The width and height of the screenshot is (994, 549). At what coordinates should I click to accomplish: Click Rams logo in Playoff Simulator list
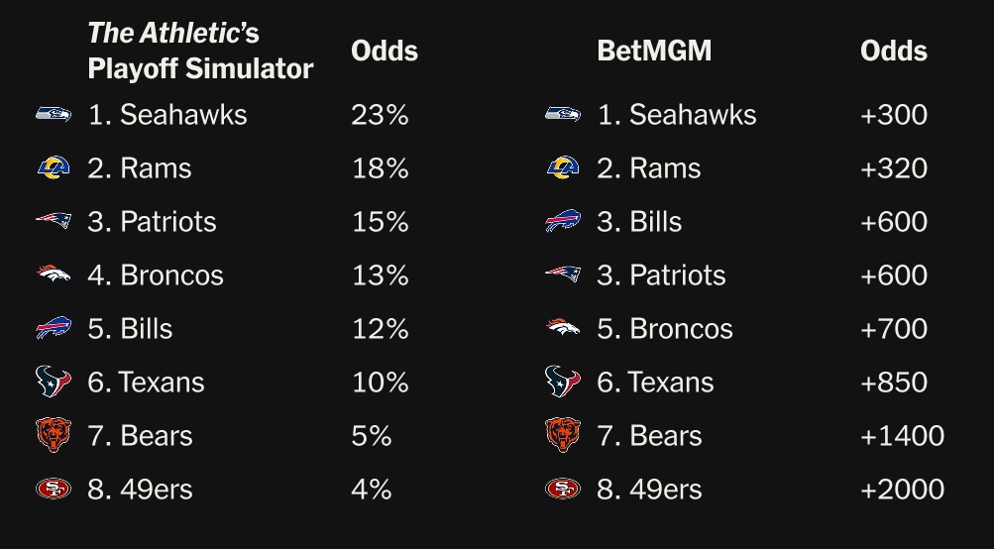coord(54,167)
